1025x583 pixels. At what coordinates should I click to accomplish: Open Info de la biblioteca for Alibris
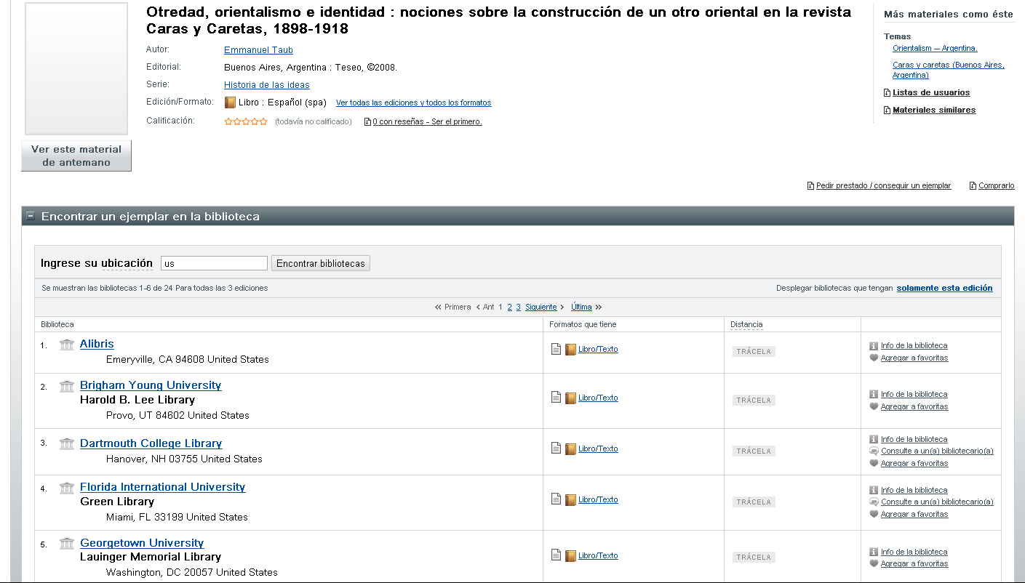pos(914,346)
